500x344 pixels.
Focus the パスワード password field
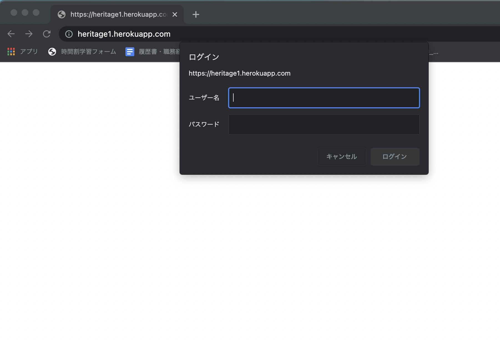[x=324, y=124]
